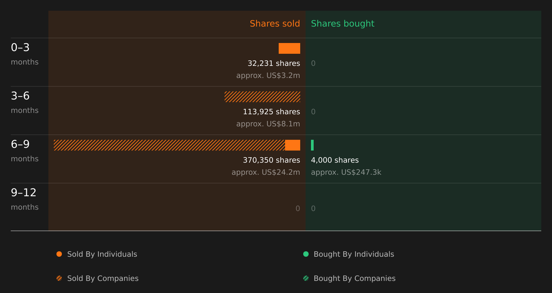Click the 113,925 shares value
The width and height of the screenshot is (552, 293).
[271, 112]
